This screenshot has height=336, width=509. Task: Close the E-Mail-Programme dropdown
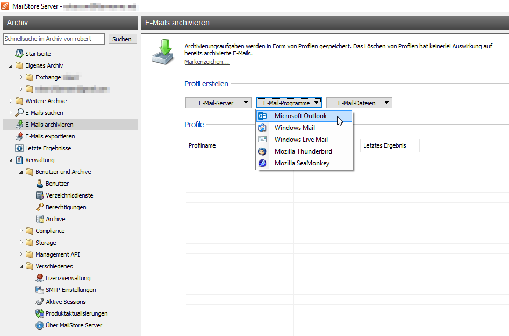click(x=289, y=103)
